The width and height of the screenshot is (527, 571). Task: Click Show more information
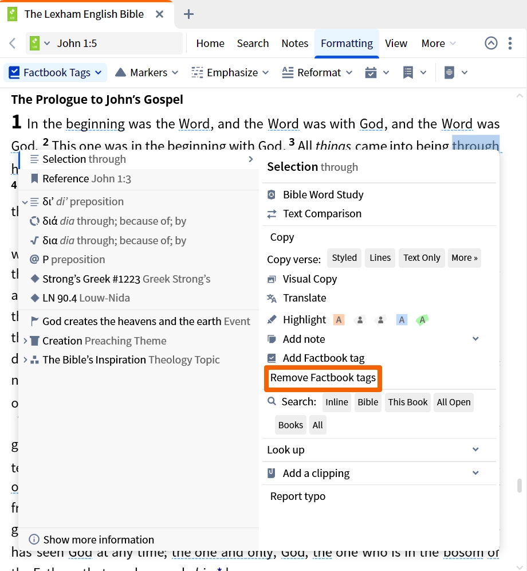pyautogui.click(x=91, y=539)
